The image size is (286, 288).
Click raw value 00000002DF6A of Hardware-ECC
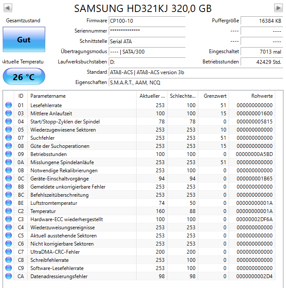click(254, 219)
